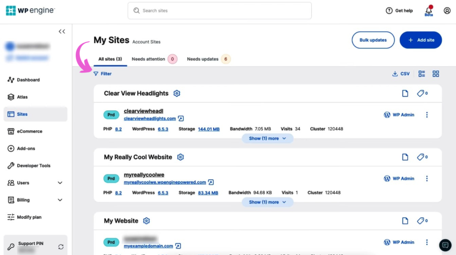This screenshot has height=255, width=456.
Task: Select Needs attention tab
Action: coord(154,59)
